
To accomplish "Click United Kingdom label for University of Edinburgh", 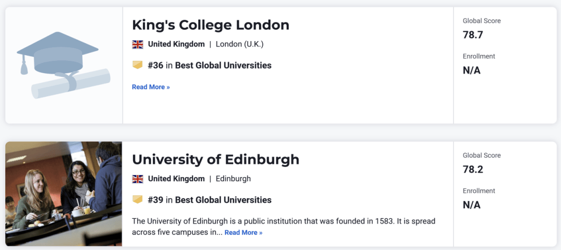I will pyautogui.click(x=177, y=179).
